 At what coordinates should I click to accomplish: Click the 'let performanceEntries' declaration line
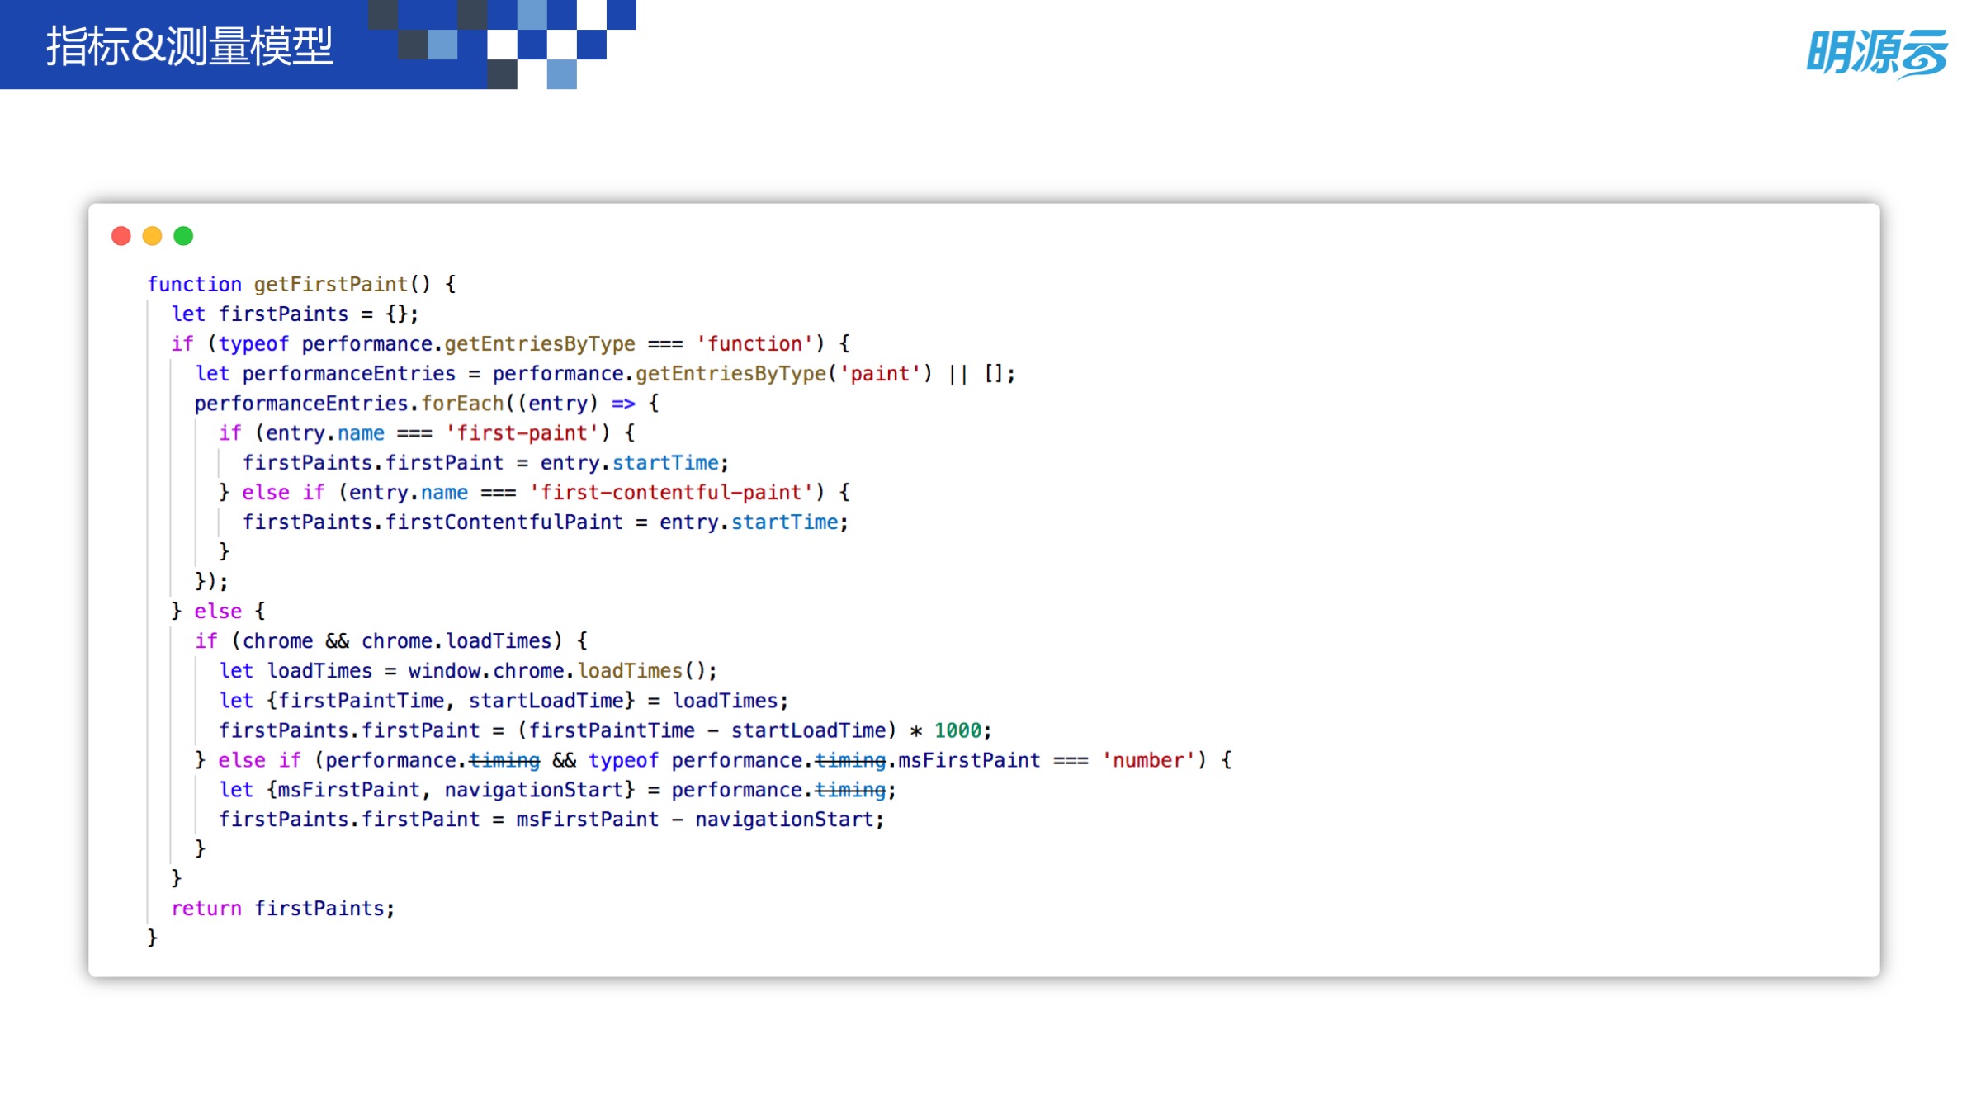tap(605, 373)
